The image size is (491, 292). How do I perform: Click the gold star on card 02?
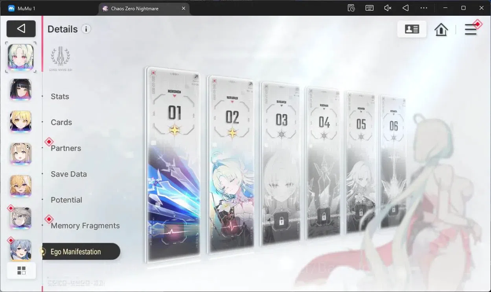pyautogui.click(x=232, y=133)
